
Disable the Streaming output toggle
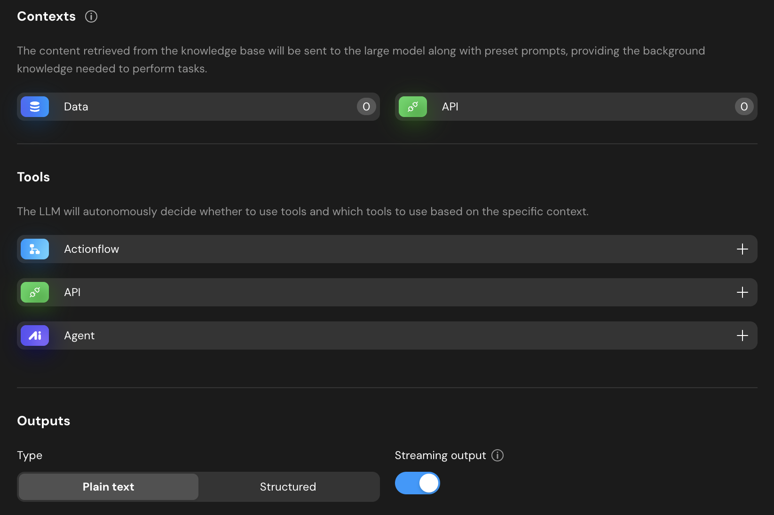click(417, 483)
